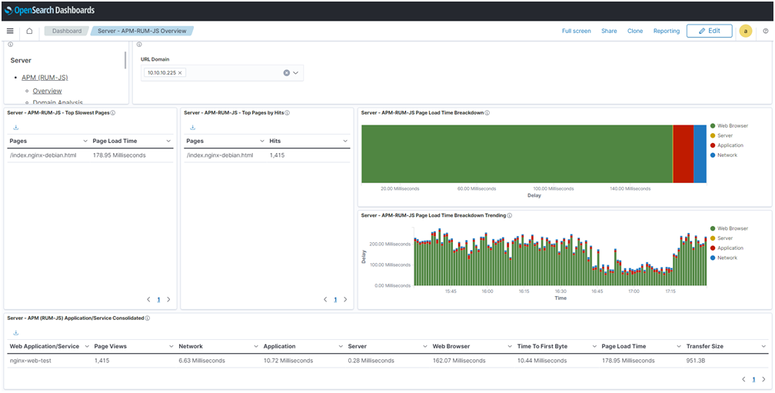Open the user avatar 'a' menu

745,31
